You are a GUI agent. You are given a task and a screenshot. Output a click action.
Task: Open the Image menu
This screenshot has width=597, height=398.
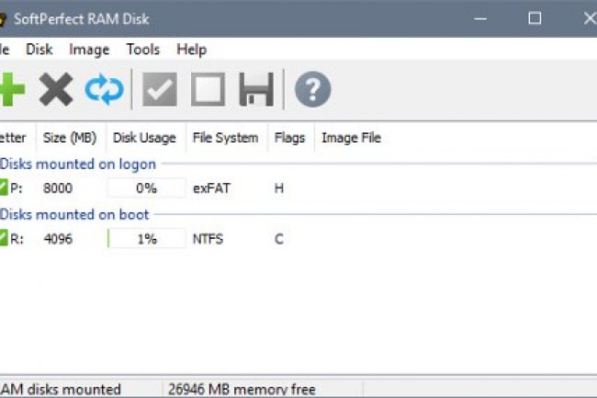tap(89, 50)
